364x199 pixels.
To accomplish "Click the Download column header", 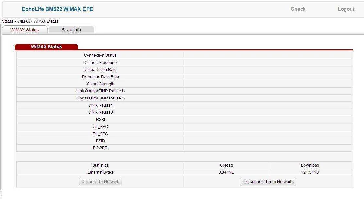I will pyautogui.click(x=310, y=165).
